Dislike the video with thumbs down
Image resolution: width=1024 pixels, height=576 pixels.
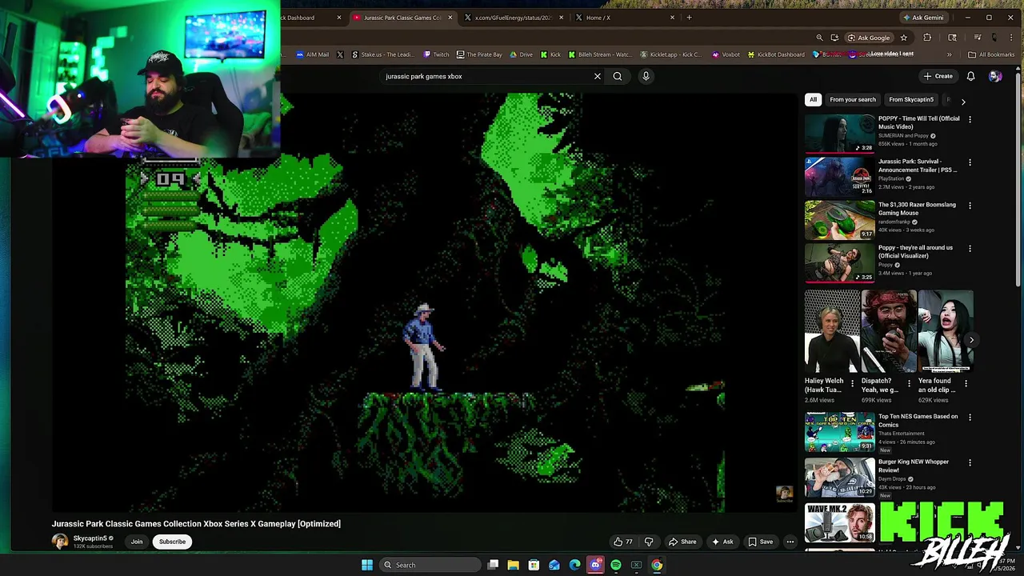point(649,542)
